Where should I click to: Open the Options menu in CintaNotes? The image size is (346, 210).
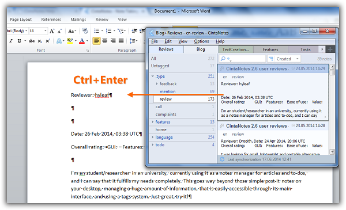(x=201, y=41)
